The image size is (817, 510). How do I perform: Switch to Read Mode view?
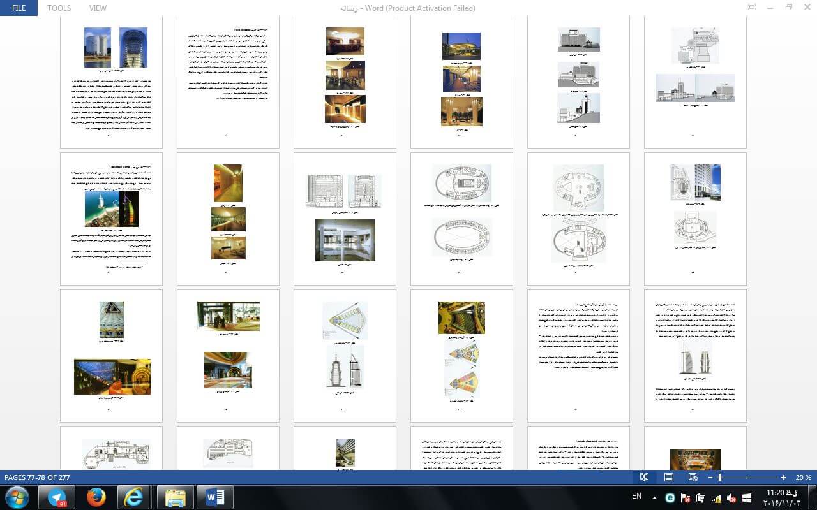644,477
